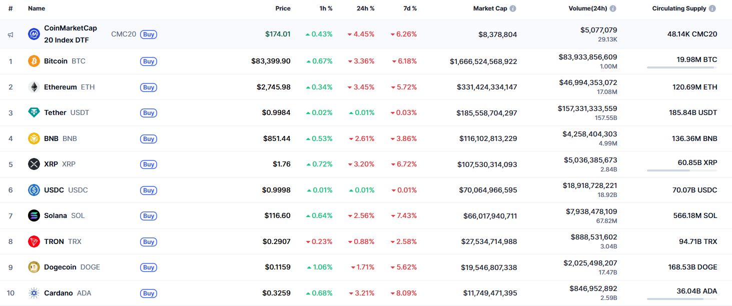732x306 pixels.
Task: Open the CoinMarketCap 20 Index DTF link
Action: (71, 34)
